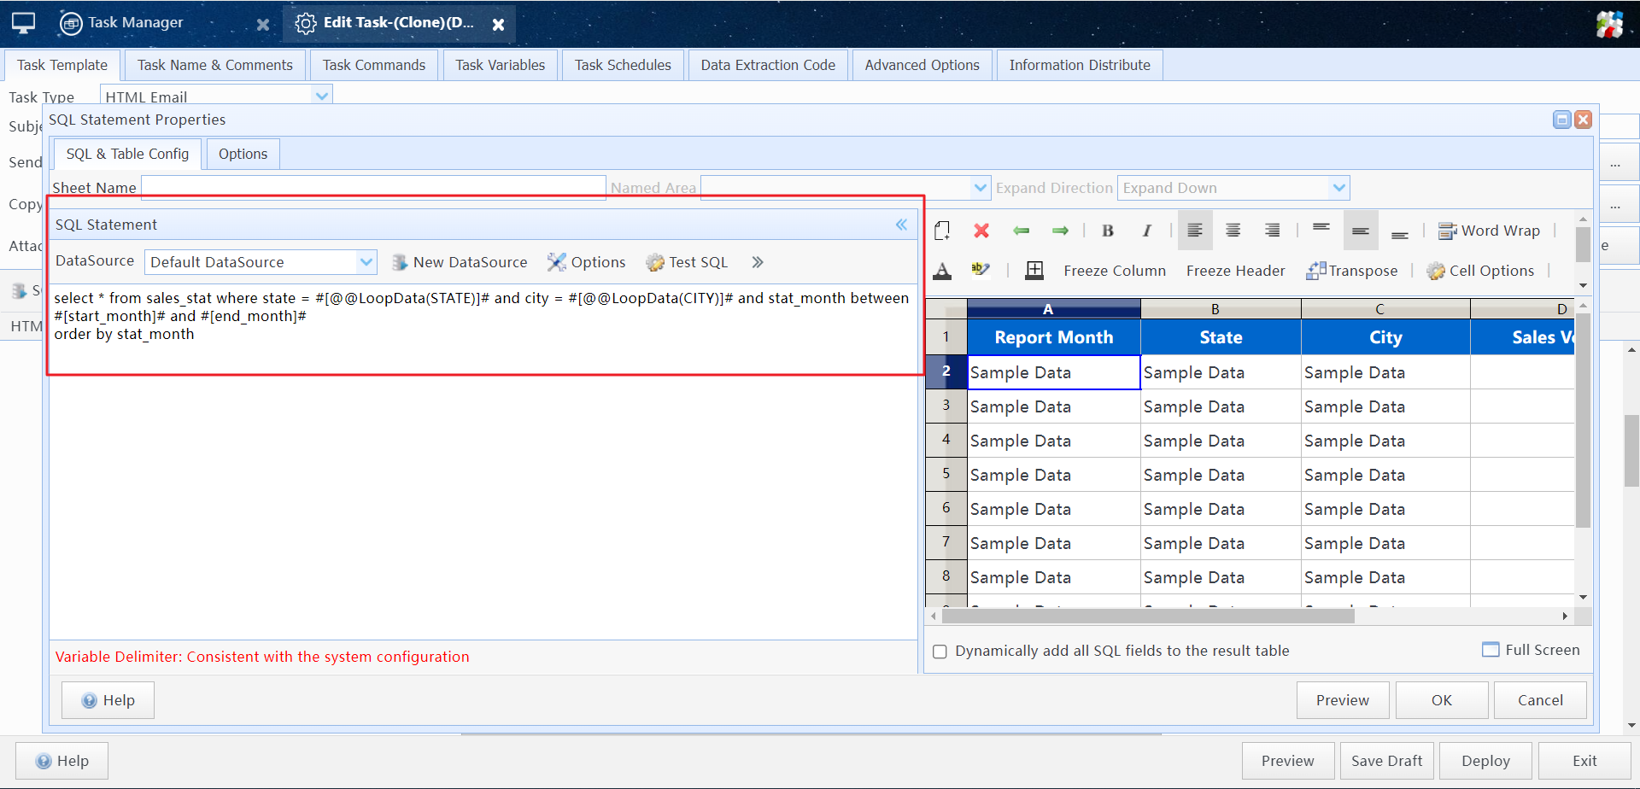Click the green left arrow icon

[x=1021, y=231]
